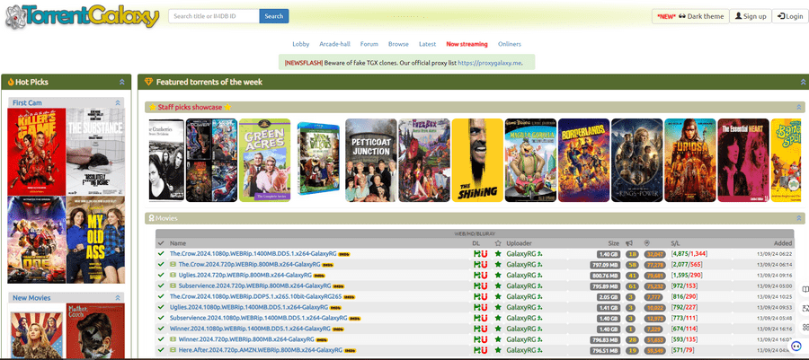The height and width of the screenshot is (360, 809).
Task: Go to Now streaming tab
Action: [x=467, y=44]
